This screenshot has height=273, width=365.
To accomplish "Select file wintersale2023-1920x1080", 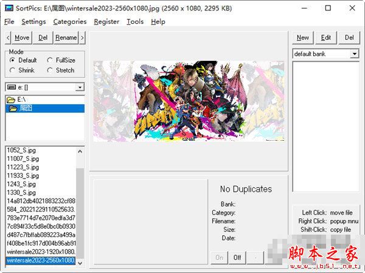I will pos(41,252).
